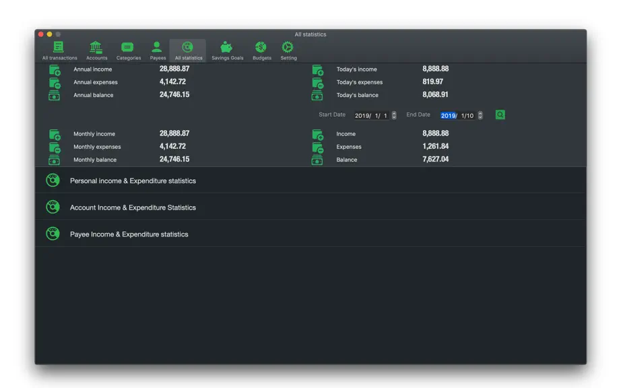Click the date-range Expenses icon
621x388 pixels.
(318, 148)
